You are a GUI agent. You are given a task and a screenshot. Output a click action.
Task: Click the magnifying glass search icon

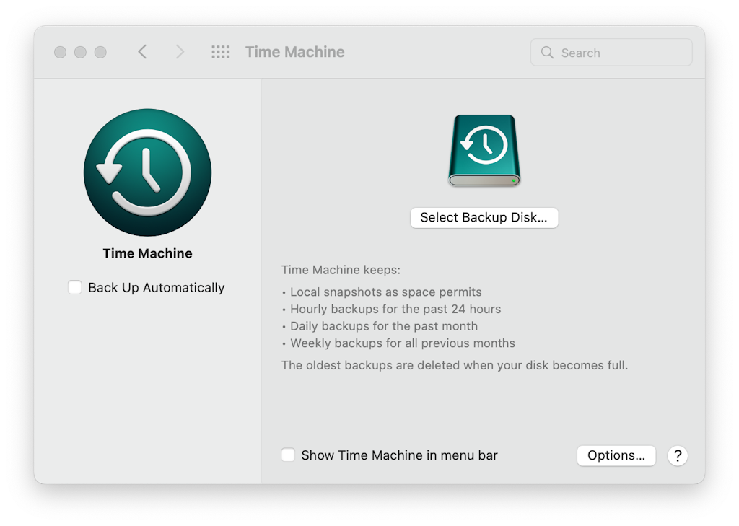547,53
